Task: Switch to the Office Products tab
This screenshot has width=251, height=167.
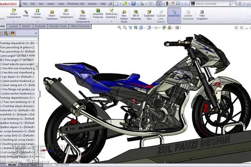Action: pyautogui.click(x=80, y=26)
